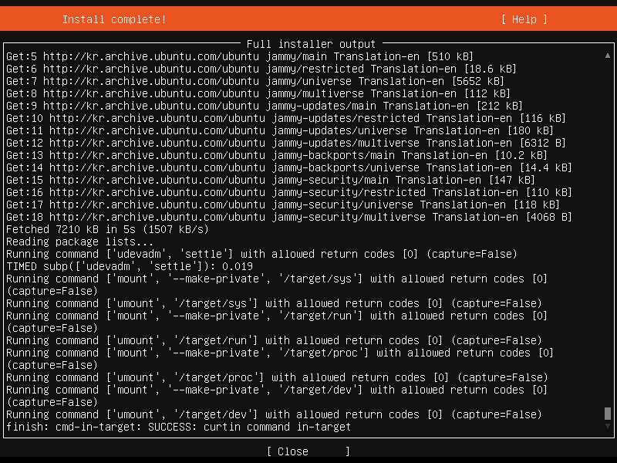Click the mount --make-private /target/dev line
The height and width of the screenshot is (463, 617).
[x=277, y=396]
